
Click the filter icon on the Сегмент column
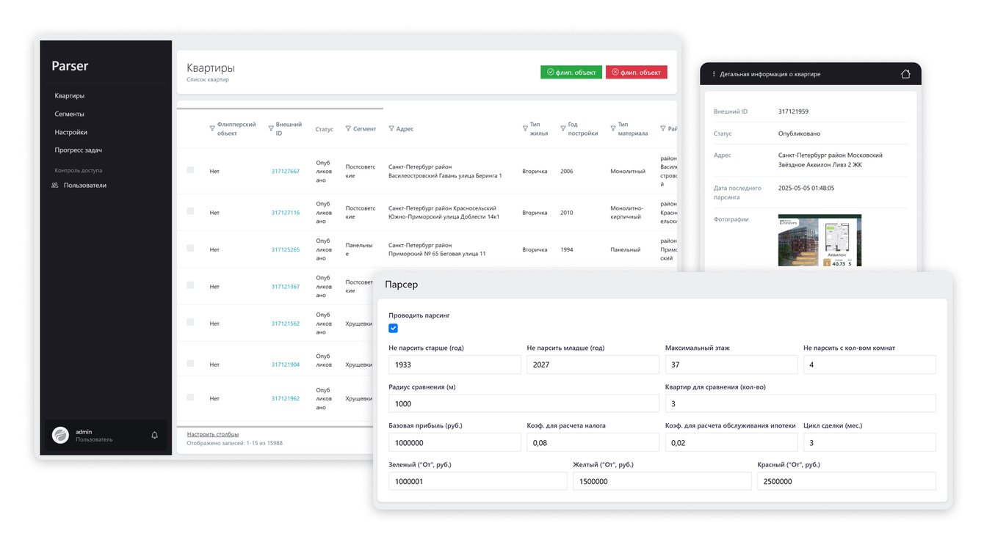tap(348, 128)
